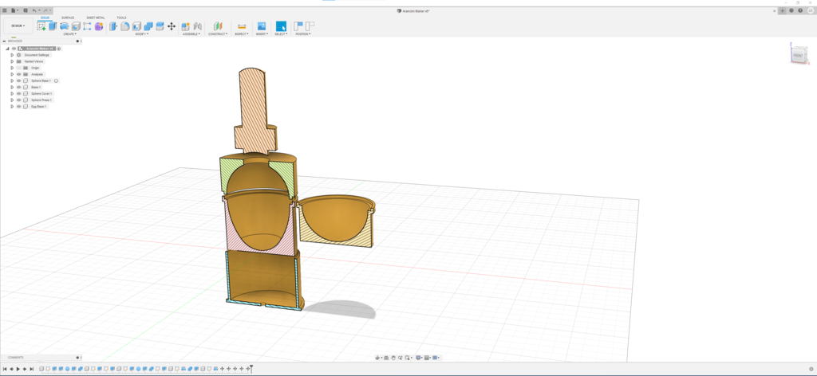The image size is (817, 376).
Task: Save the document with the Save icon
Action: point(25,10)
